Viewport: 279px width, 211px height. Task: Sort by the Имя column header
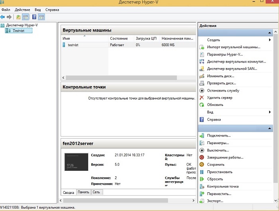(84, 38)
